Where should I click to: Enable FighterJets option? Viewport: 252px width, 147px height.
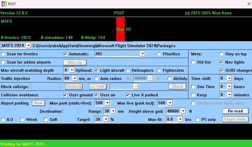click(159, 70)
